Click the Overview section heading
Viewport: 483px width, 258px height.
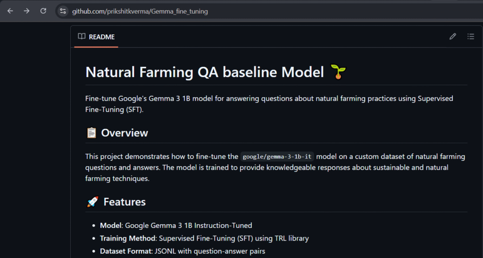[x=125, y=133]
